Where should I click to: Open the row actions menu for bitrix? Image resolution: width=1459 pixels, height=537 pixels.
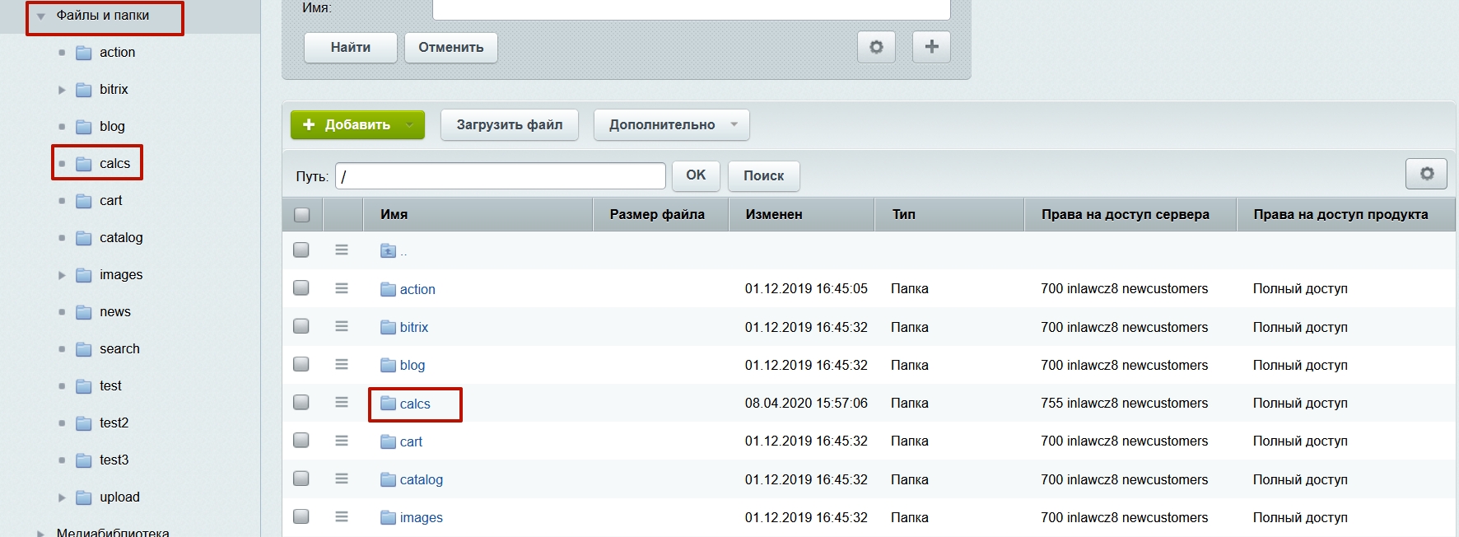(x=342, y=327)
